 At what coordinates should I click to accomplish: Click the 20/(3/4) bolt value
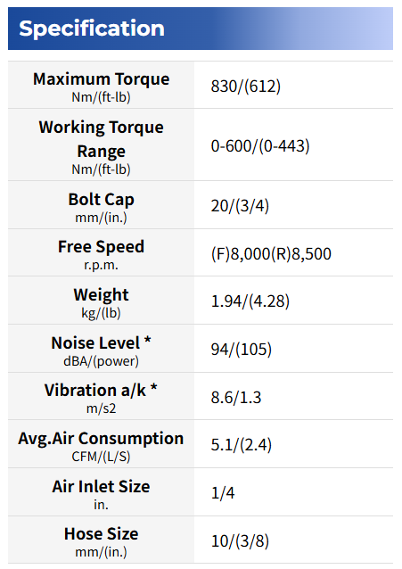point(240,206)
